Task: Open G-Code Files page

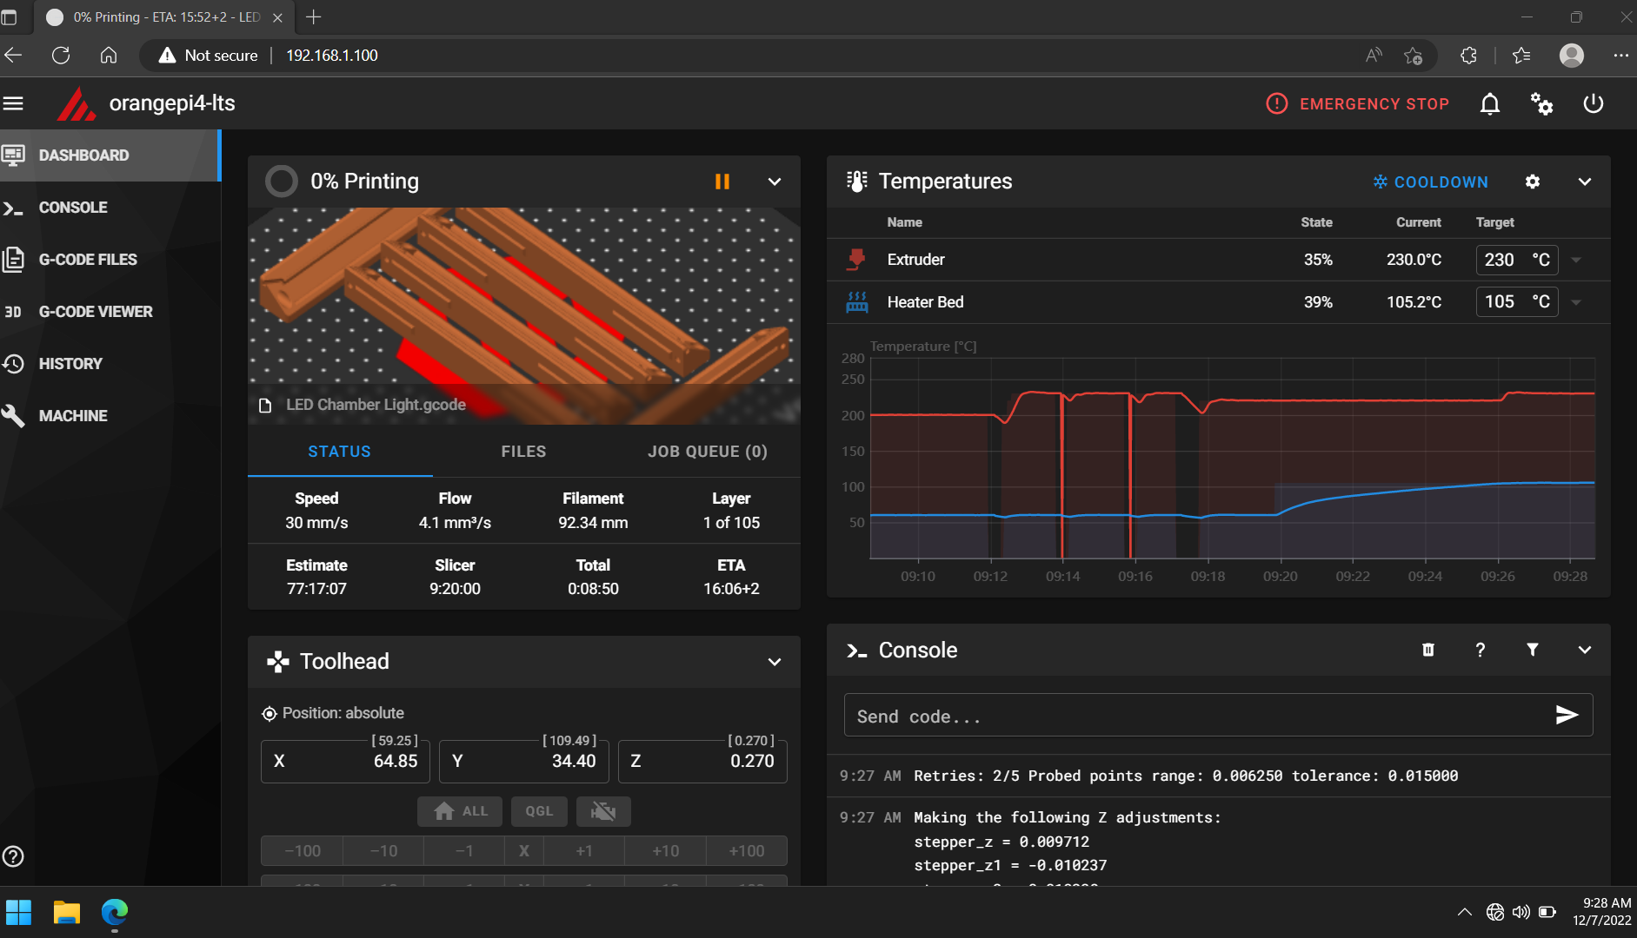Action: click(x=110, y=260)
